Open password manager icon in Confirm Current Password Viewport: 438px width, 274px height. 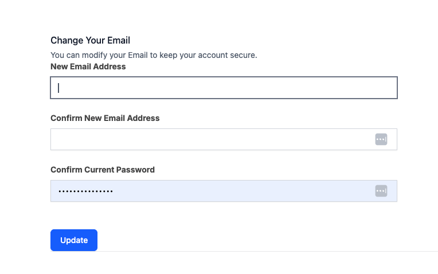381,191
